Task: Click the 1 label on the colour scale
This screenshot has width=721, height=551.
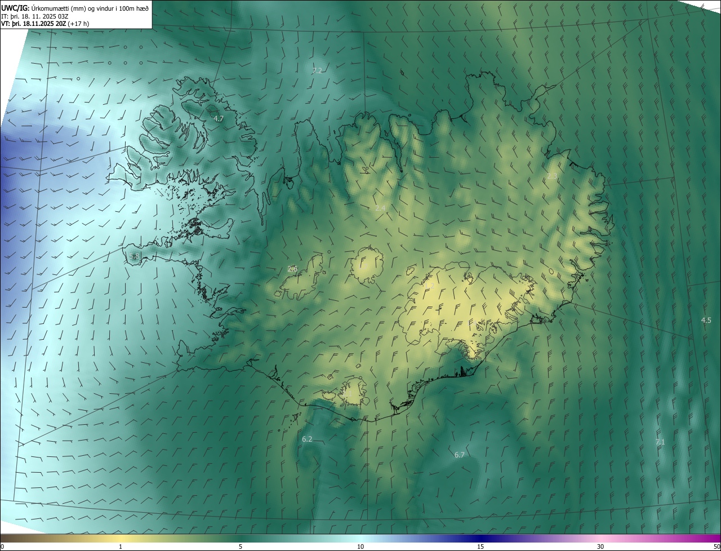Action: 121,547
